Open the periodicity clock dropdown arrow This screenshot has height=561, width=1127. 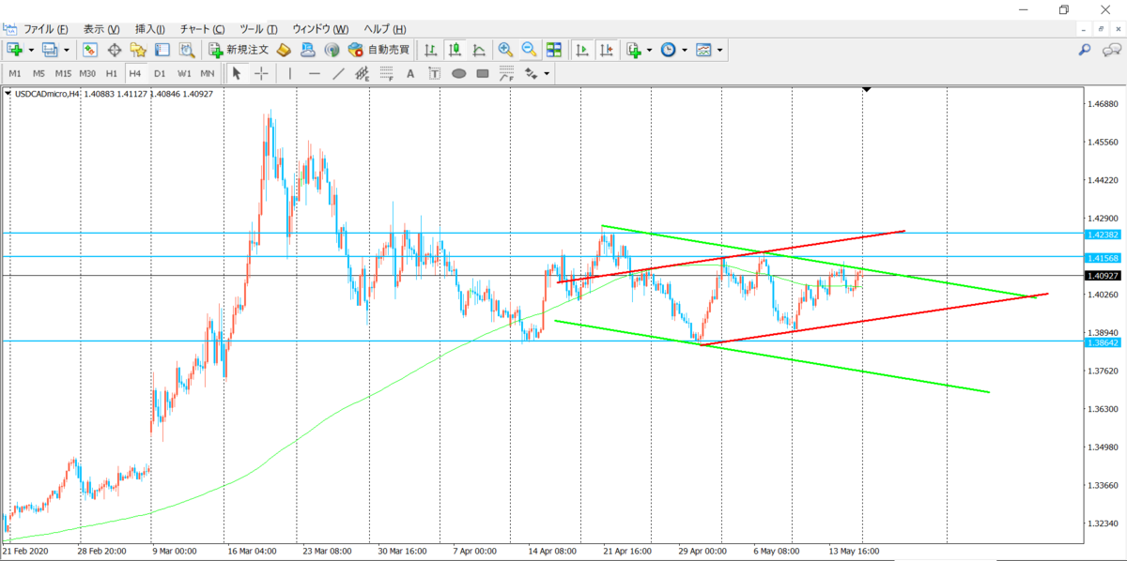click(684, 50)
